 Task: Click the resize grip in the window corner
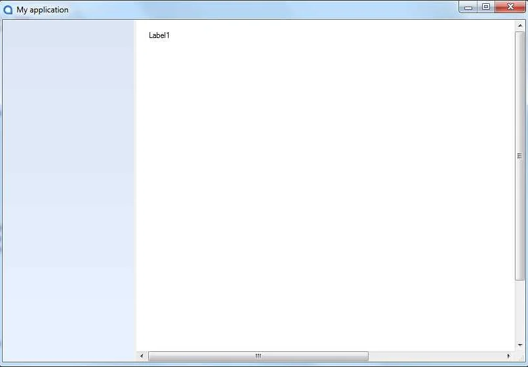(521, 357)
